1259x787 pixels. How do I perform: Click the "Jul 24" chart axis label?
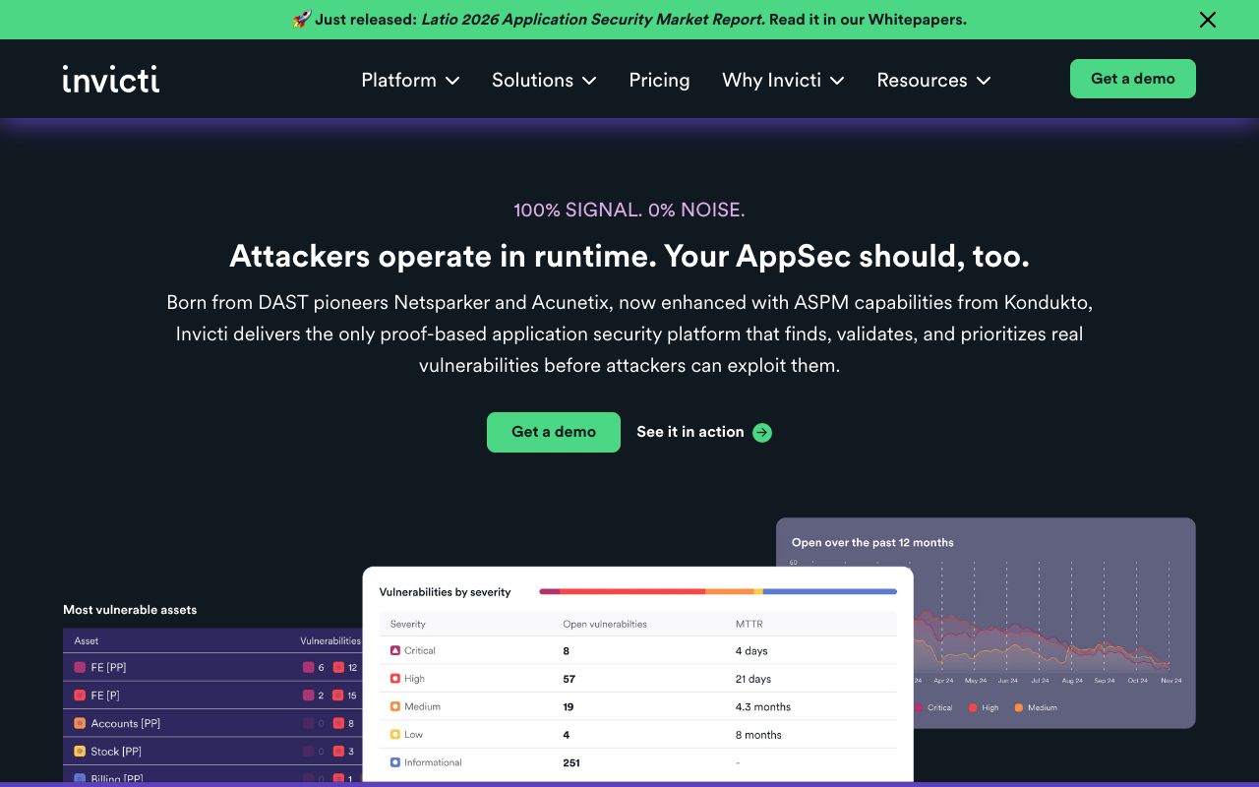pos(1040,681)
